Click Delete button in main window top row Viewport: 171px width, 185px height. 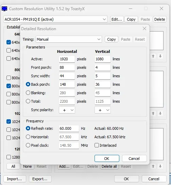click(159, 19)
